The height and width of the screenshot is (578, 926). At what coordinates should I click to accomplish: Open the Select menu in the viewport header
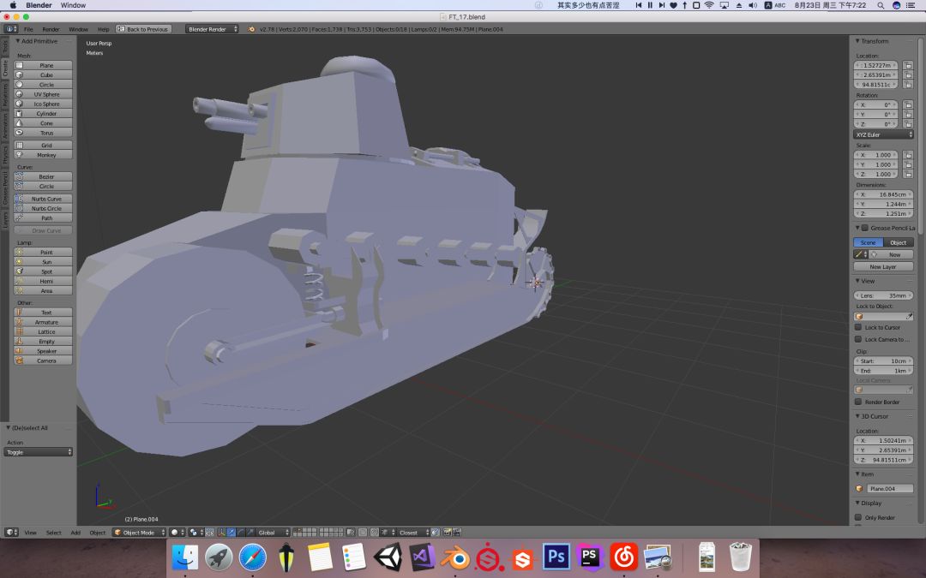click(x=54, y=533)
